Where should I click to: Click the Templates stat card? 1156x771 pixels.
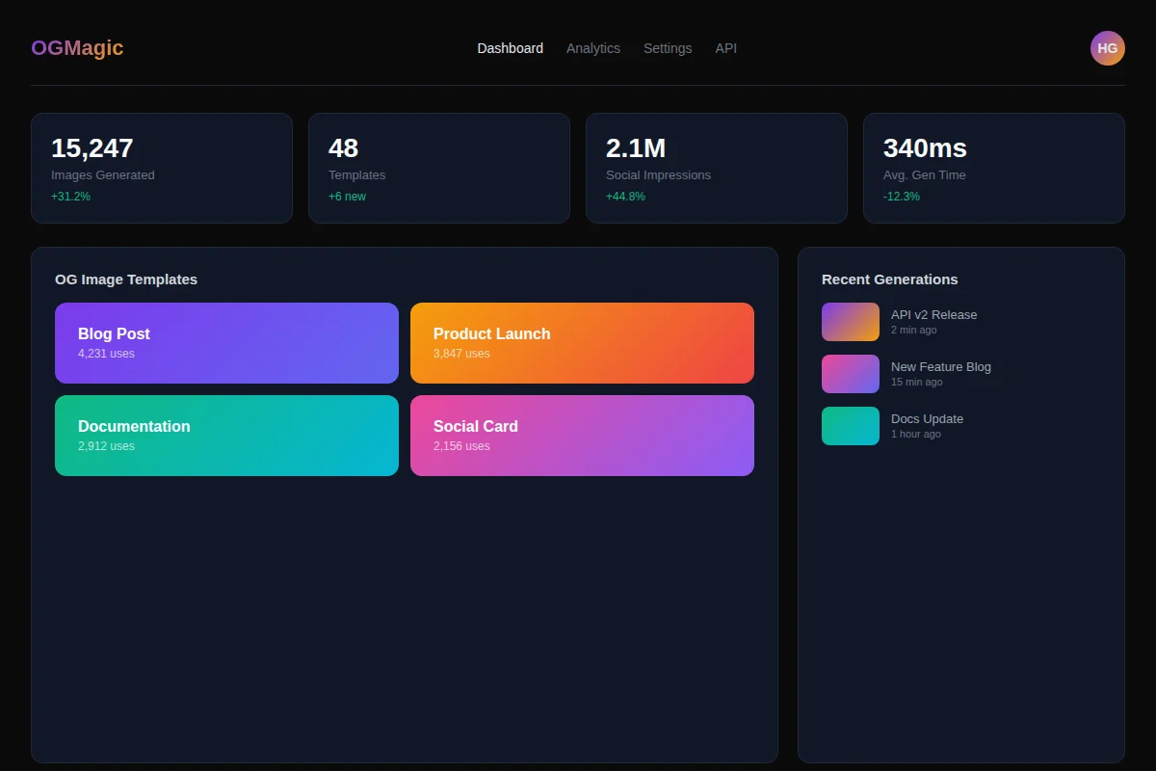439,169
